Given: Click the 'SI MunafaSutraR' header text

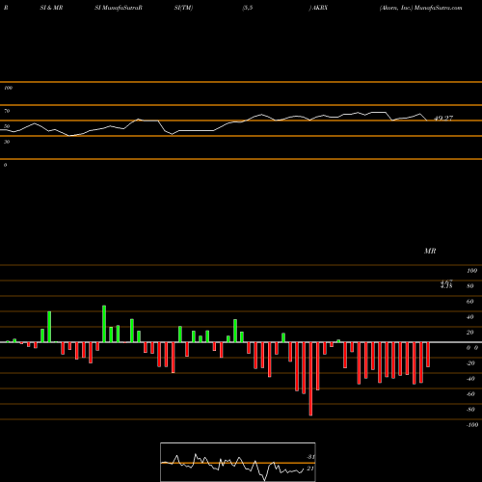Looking at the screenshot, I should 119,8.
